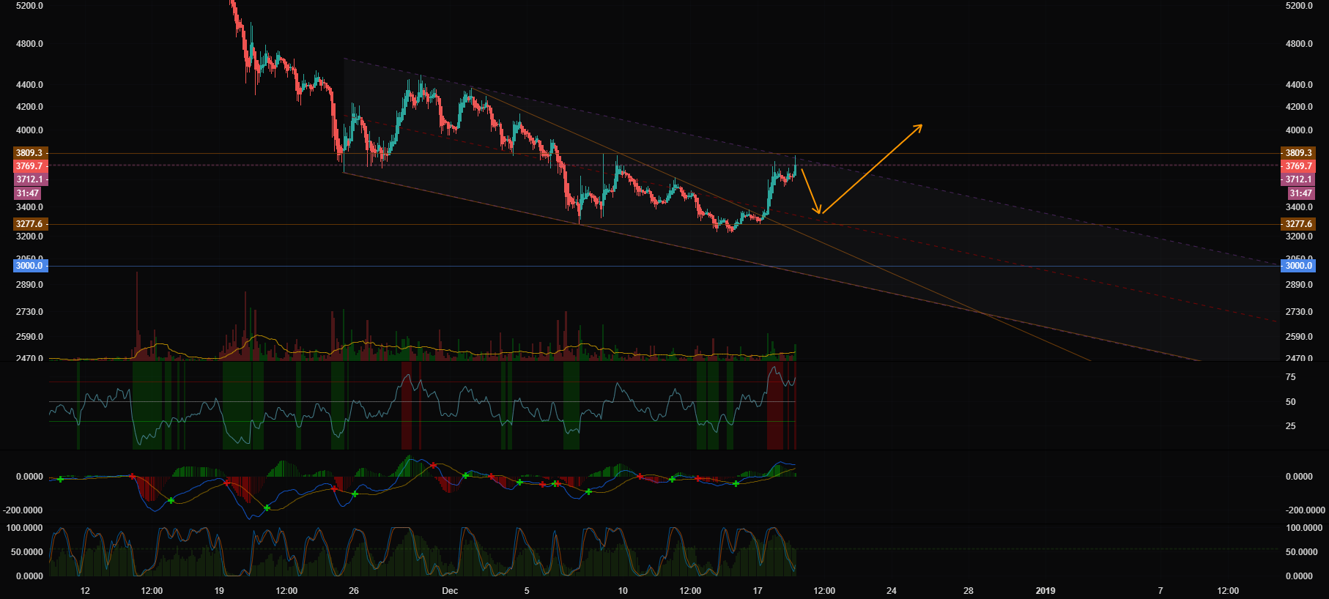1329x599 pixels.
Task: Click the 3769.7 red label on right price axis
Action: pyautogui.click(x=1298, y=166)
